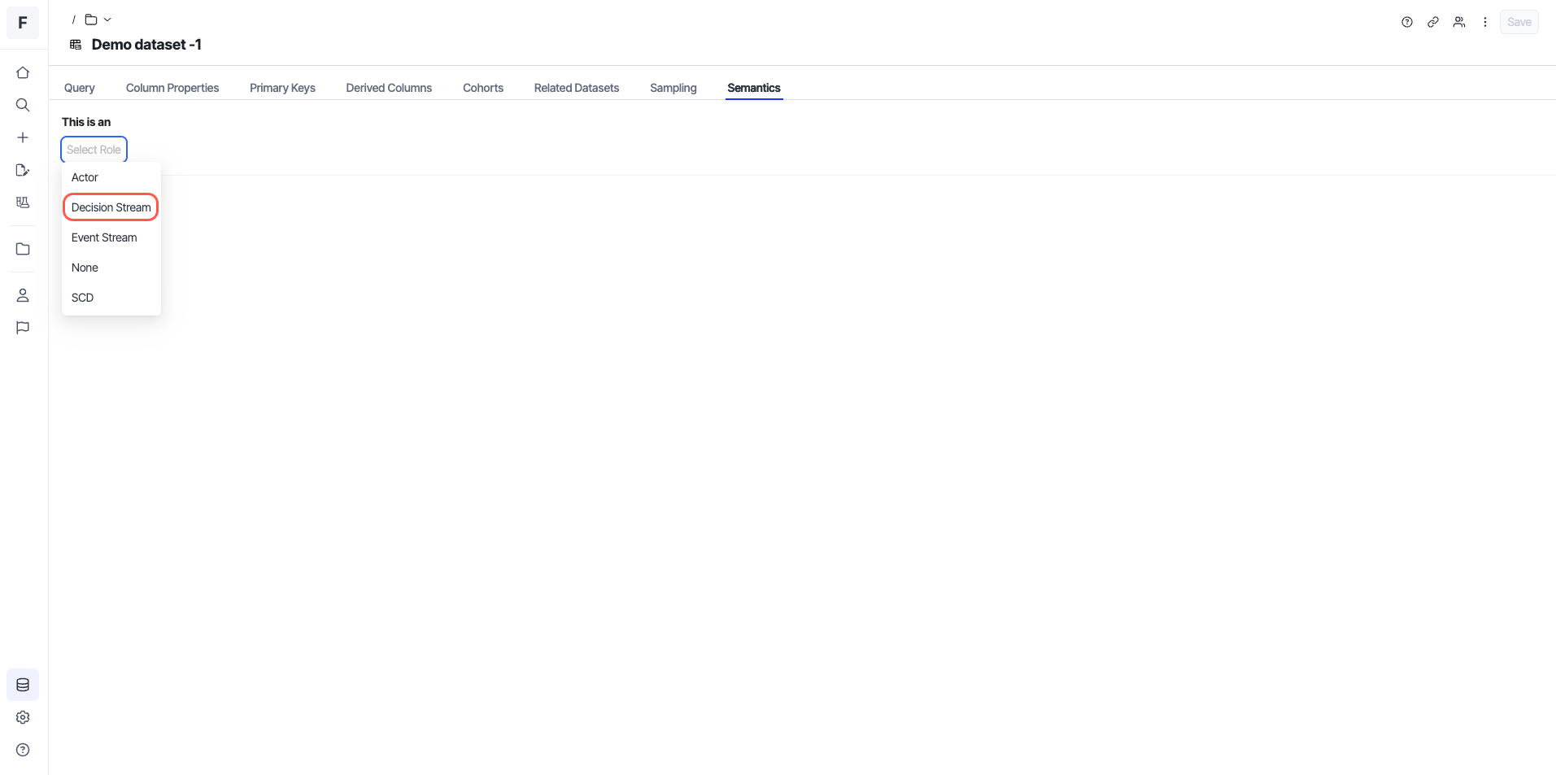Image resolution: width=1556 pixels, height=775 pixels.
Task: Open the three-dot overflow menu
Action: (x=1485, y=21)
